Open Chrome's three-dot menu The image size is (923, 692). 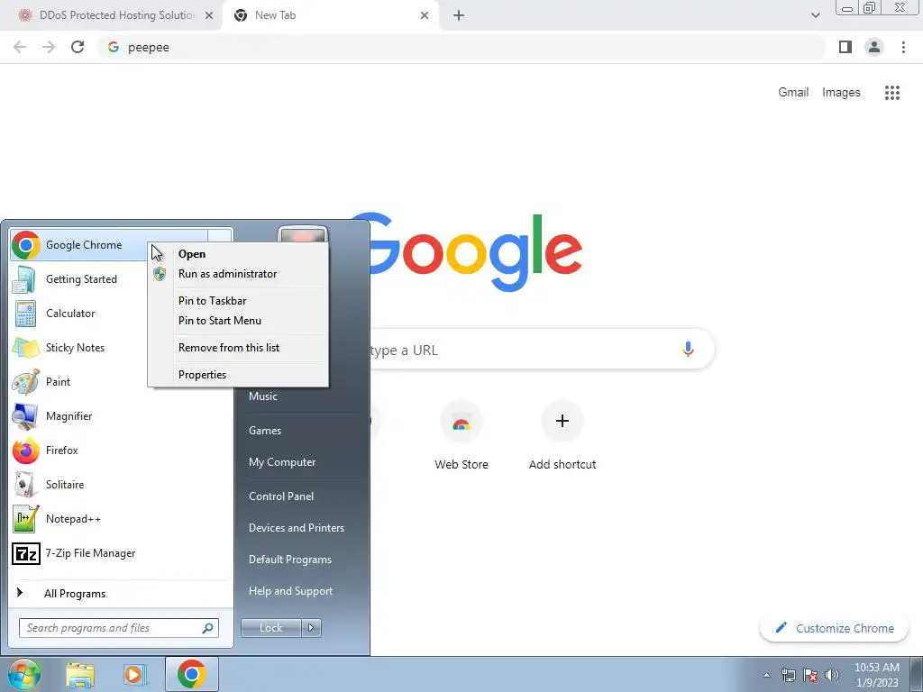(x=903, y=47)
